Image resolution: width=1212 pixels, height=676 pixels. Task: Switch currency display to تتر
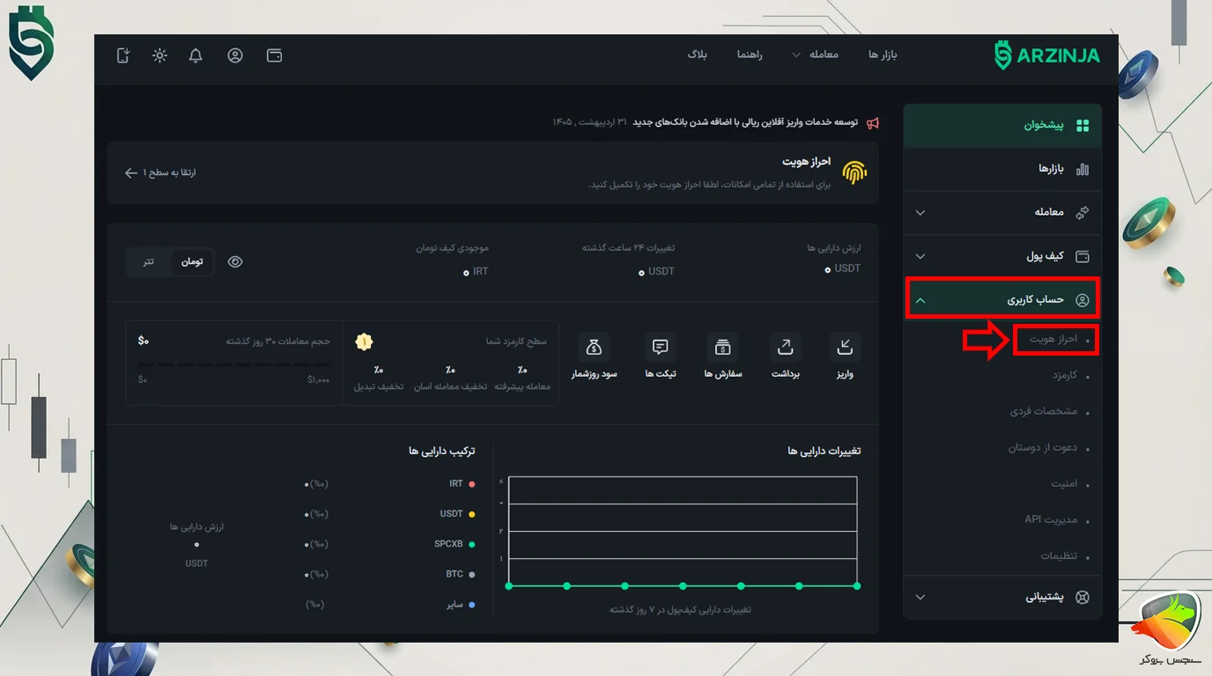click(x=149, y=261)
